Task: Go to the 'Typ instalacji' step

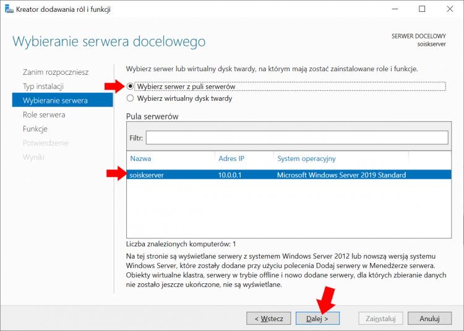Action: pyautogui.click(x=43, y=87)
